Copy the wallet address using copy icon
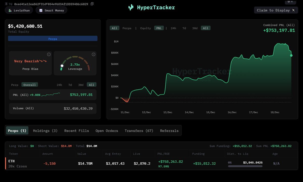Screen dimensions: 303x182 (x=92, y=4)
